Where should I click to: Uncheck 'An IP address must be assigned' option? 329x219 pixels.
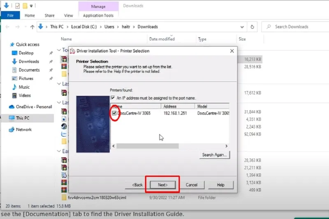tap(113, 98)
